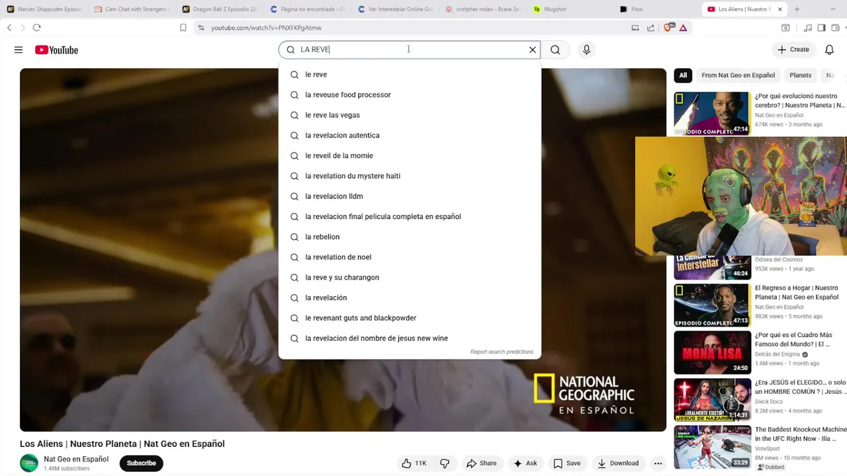This screenshot has width=847, height=476.
Task: Open the YouTube guide hamburger menu
Action: [19, 50]
